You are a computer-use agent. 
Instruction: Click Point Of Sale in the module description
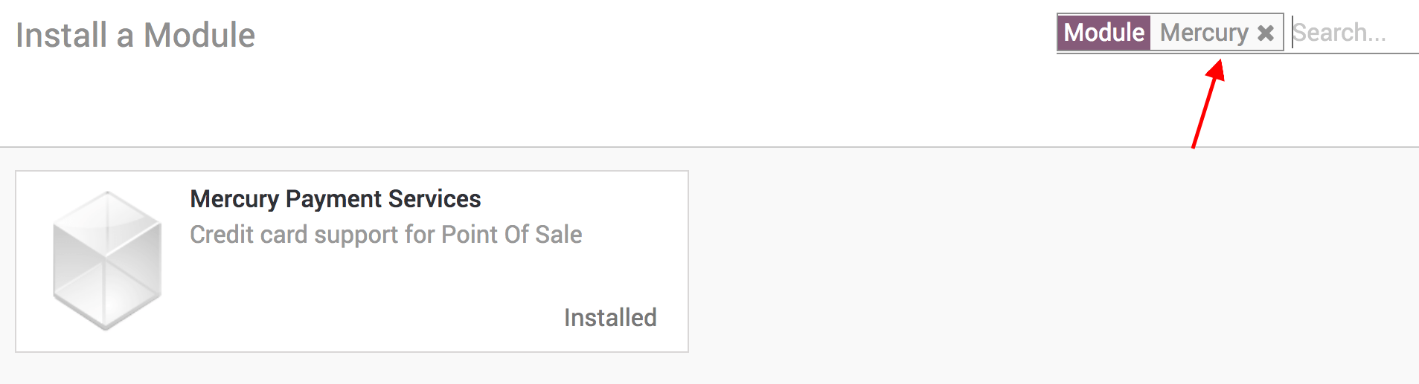point(511,235)
